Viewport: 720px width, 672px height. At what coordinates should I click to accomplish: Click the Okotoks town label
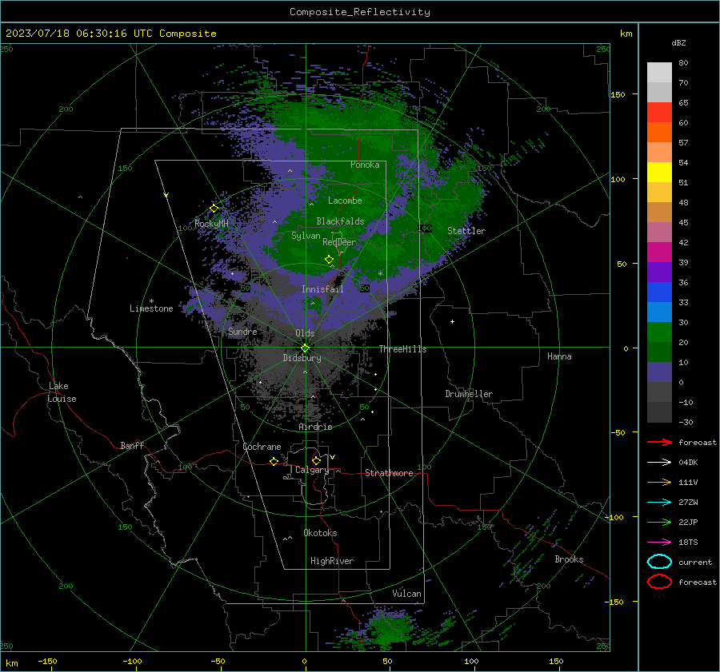[x=320, y=533]
